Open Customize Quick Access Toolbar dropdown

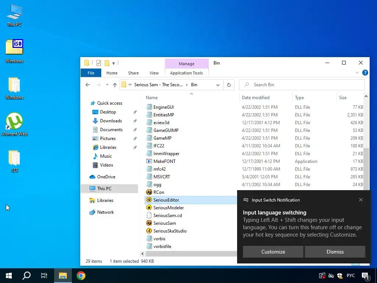pos(113,63)
